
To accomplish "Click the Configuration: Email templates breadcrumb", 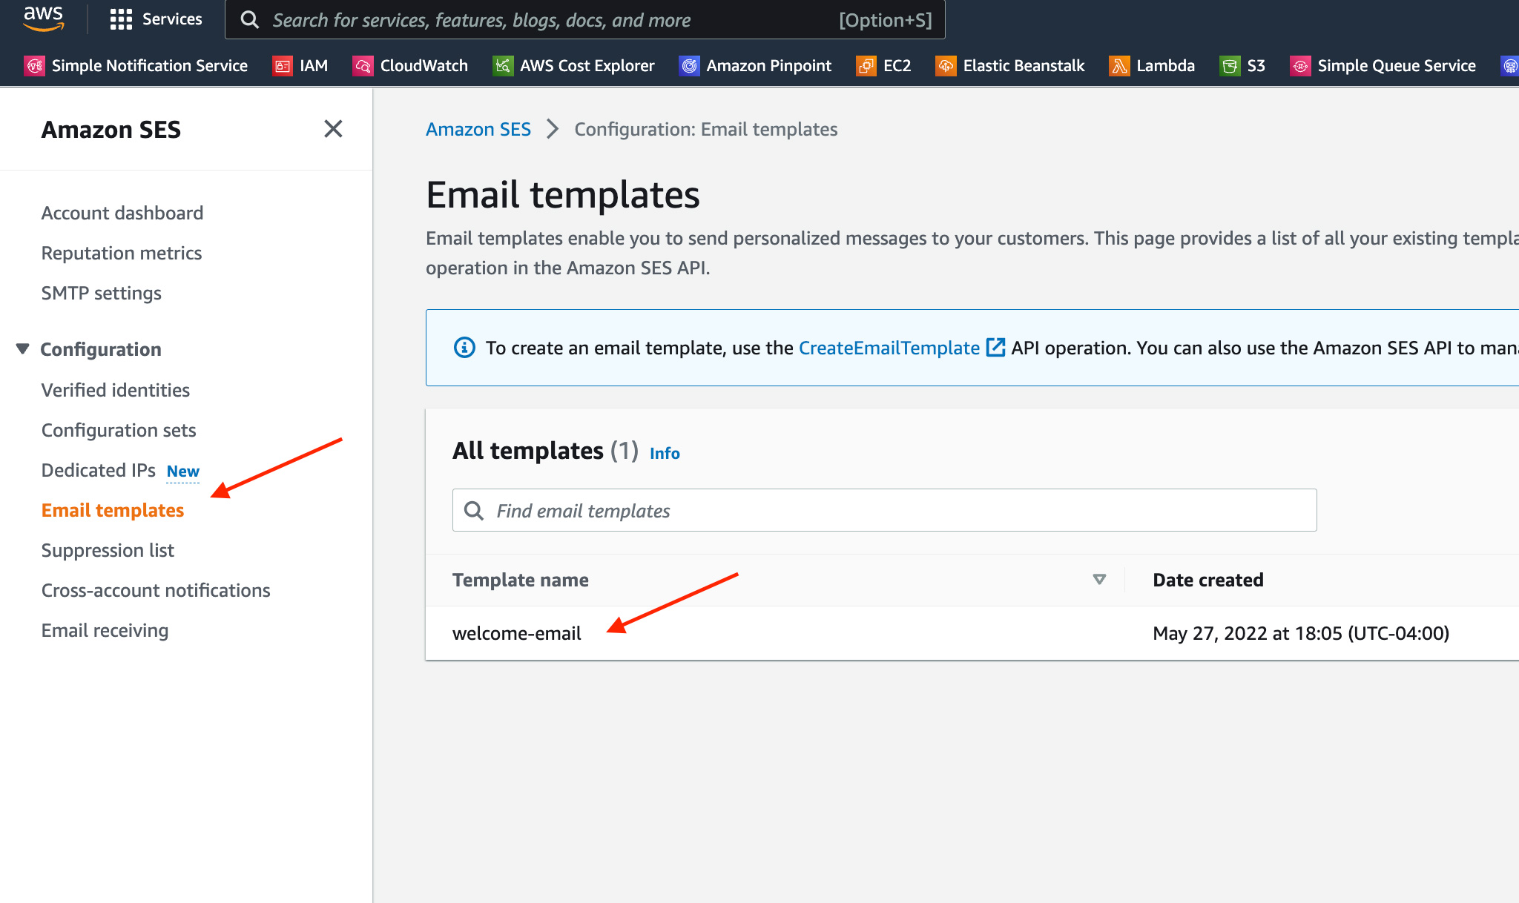I will (706, 129).
